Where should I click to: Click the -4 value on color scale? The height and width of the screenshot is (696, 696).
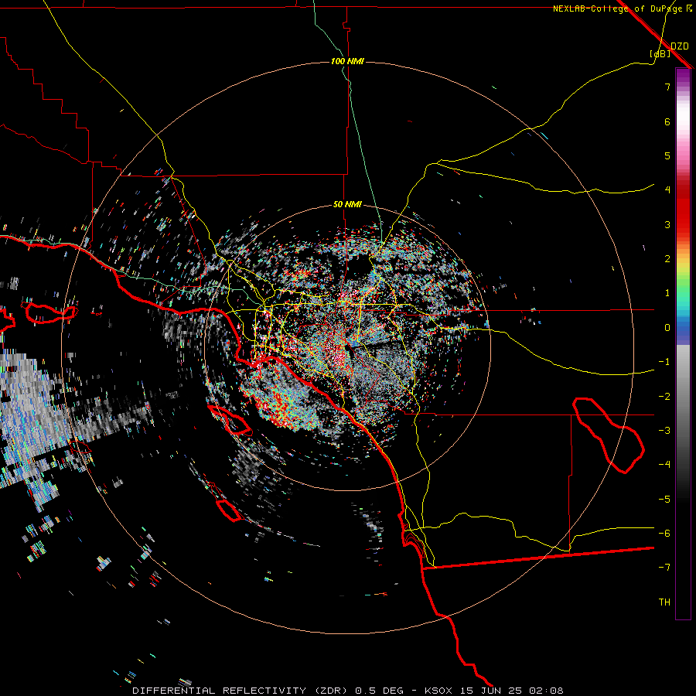[664, 465]
